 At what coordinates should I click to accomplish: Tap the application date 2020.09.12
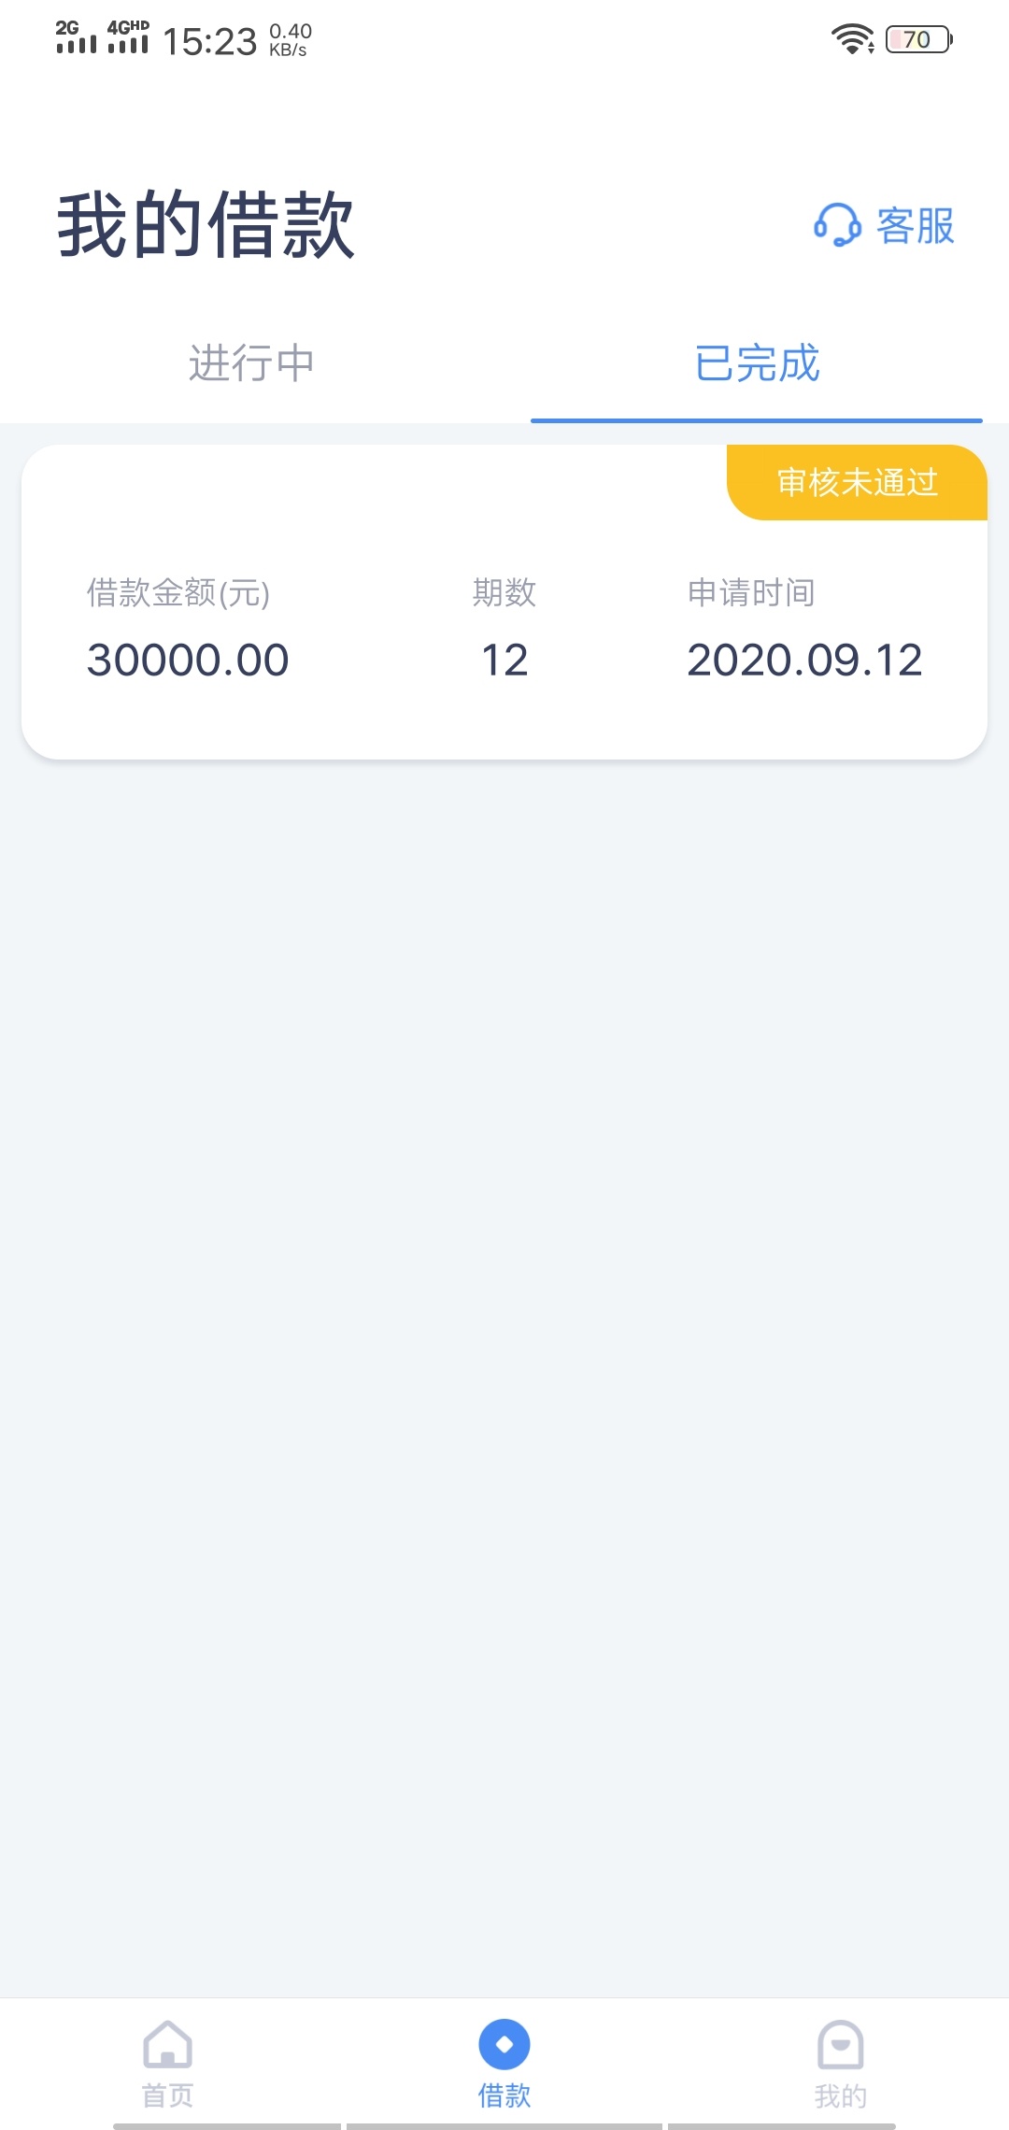tap(804, 660)
